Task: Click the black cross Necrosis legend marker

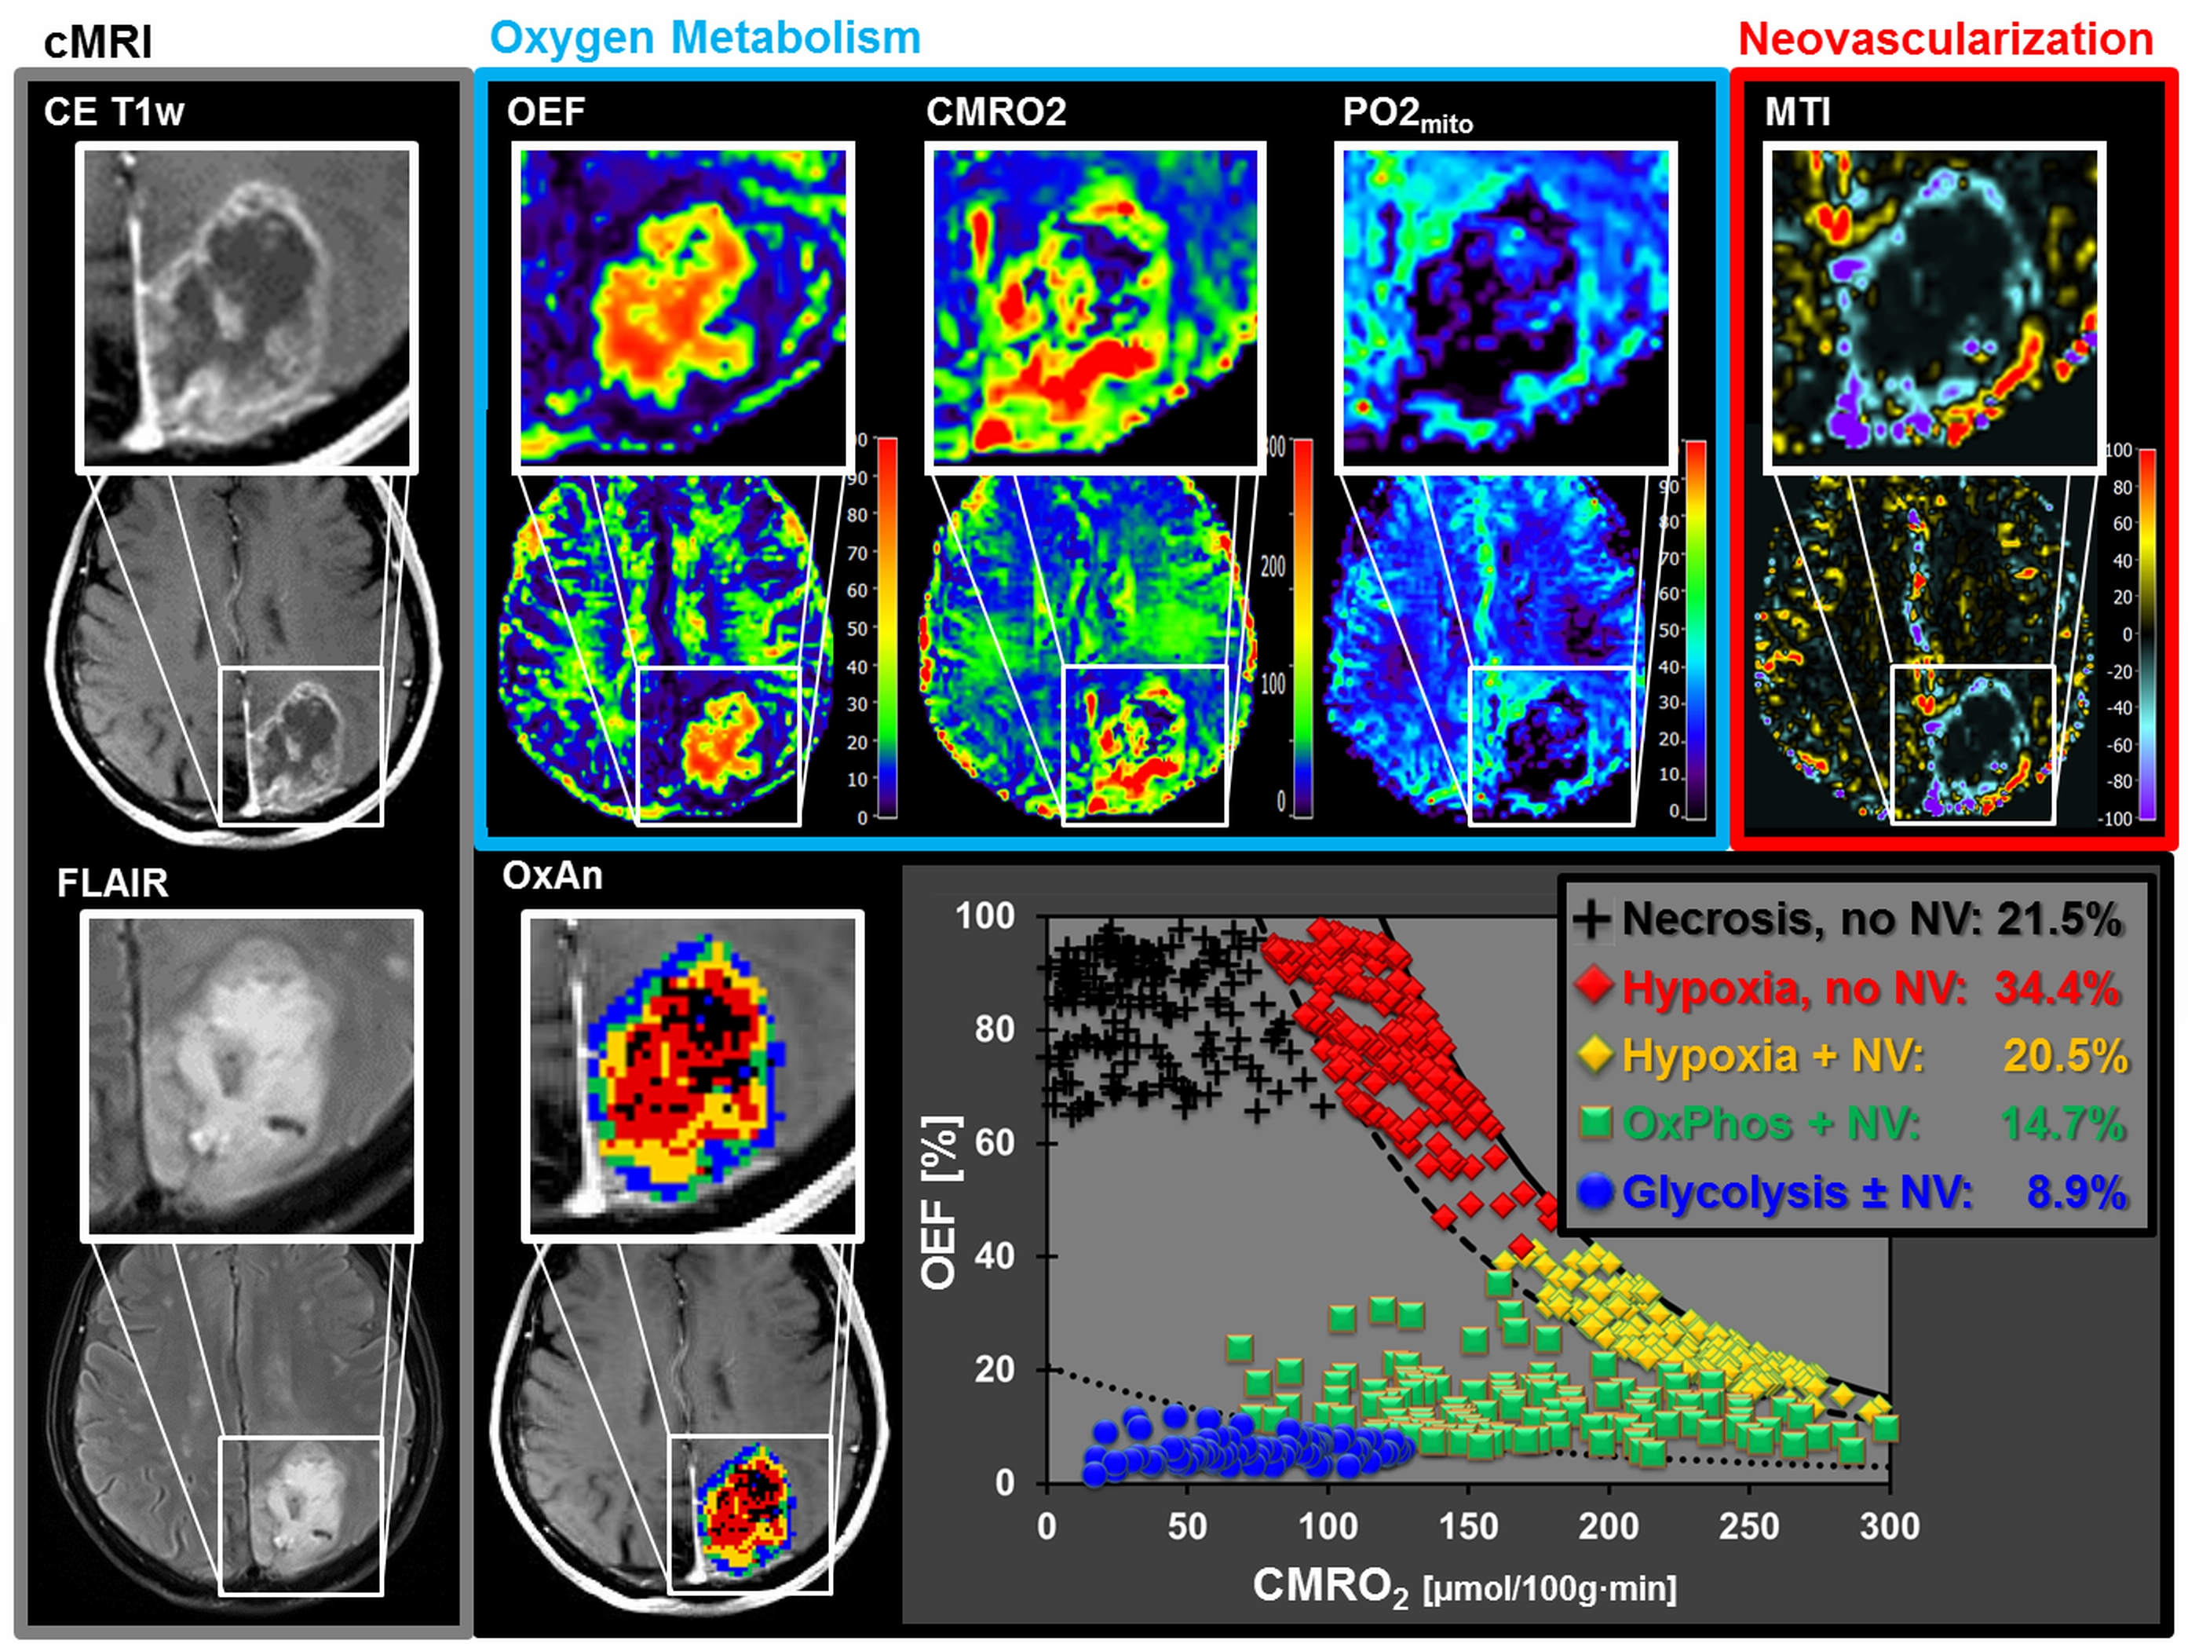Action: tap(1591, 919)
